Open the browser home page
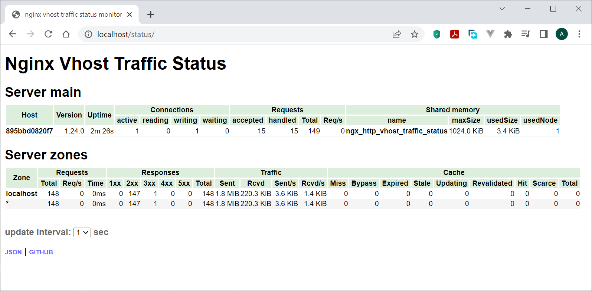Viewport: 592px width, 291px height. pyautogui.click(x=66, y=34)
